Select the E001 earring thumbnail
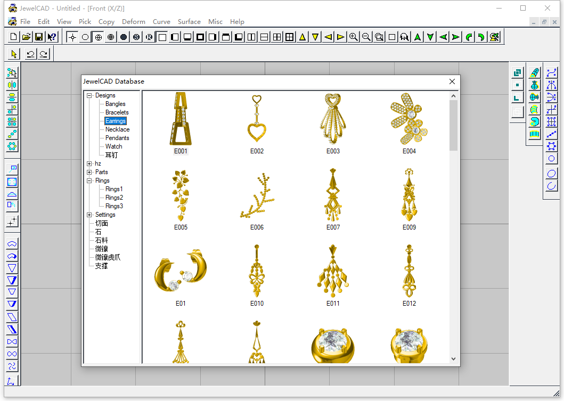This screenshot has width=564, height=401. click(x=181, y=119)
